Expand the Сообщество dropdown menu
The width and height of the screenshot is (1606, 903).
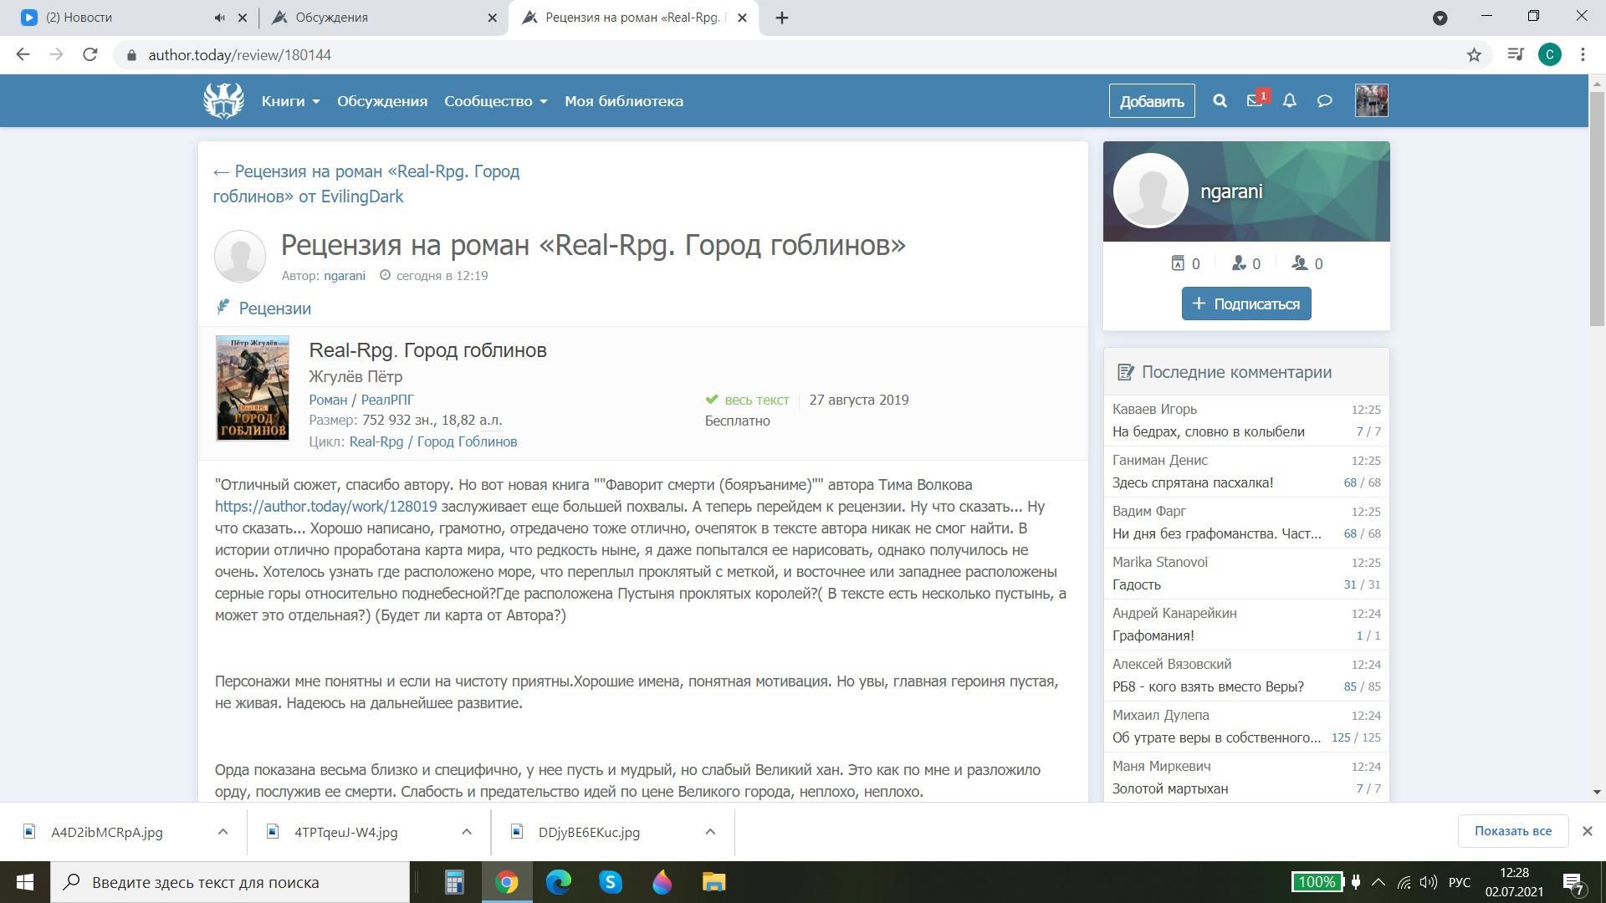(495, 101)
